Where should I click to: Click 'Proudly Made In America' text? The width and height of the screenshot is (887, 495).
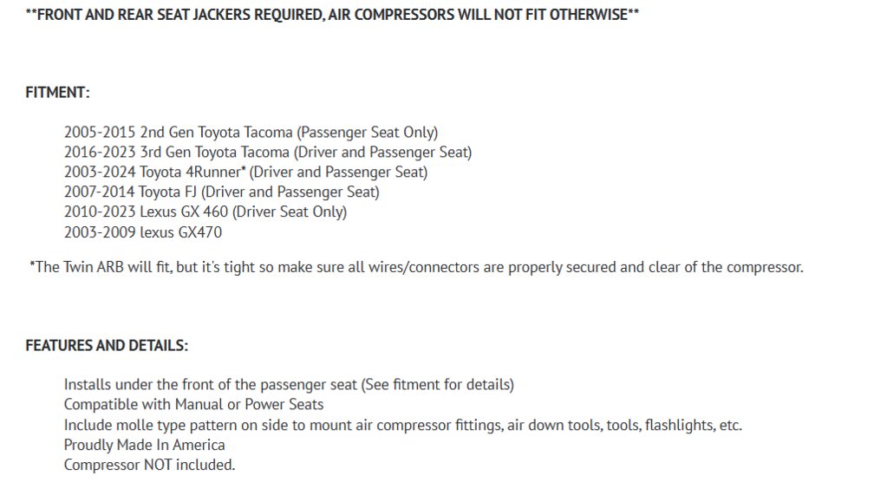pos(144,446)
